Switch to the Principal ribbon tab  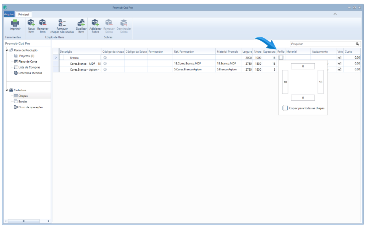coord(23,14)
